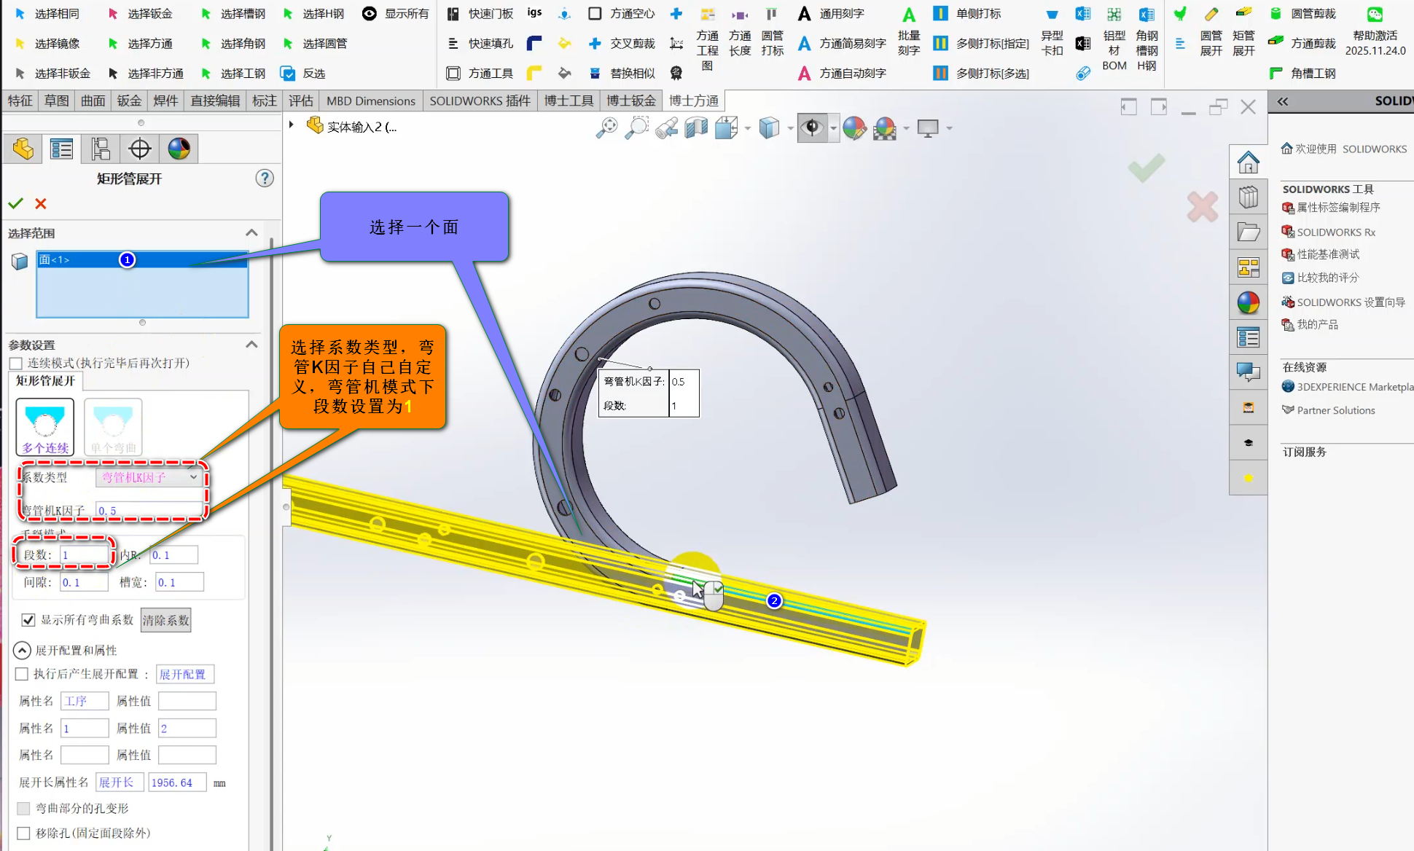This screenshot has height=851, width=1414.
Task: Check 执行后产生展开配置 checkbox
Action: [x=22, y=675]
